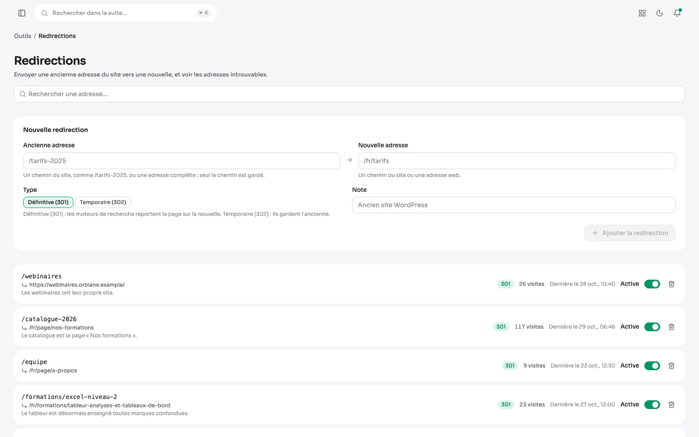Click Redirections breadcrumb item
The image size is (699, 437).
[x=57, y=36]
